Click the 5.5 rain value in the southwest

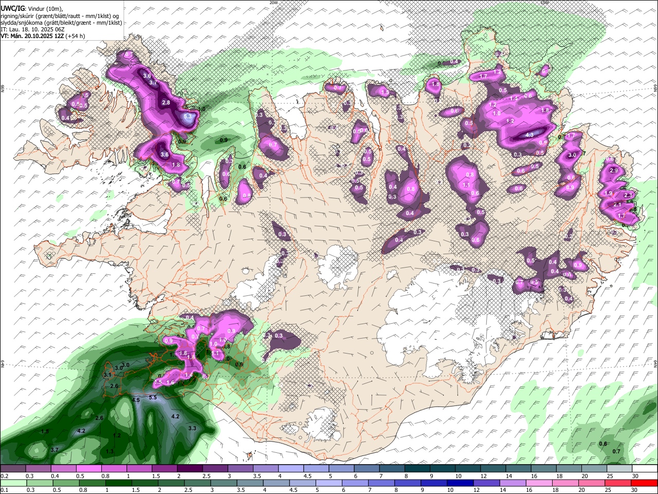[x=153, y=398]
